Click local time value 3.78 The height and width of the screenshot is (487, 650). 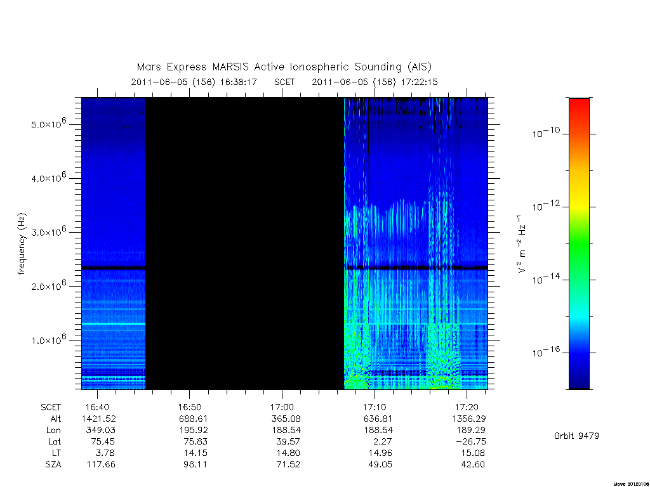point(105,453)
